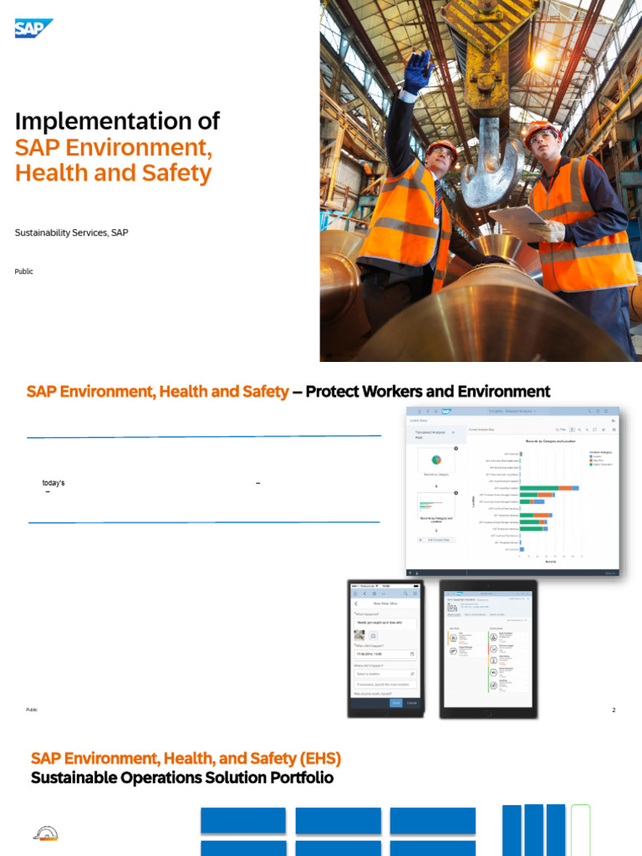Select 'Protect Workers and Environment' heading text
642x856 pixels.
pyautogui.click(x=427, y=391)
